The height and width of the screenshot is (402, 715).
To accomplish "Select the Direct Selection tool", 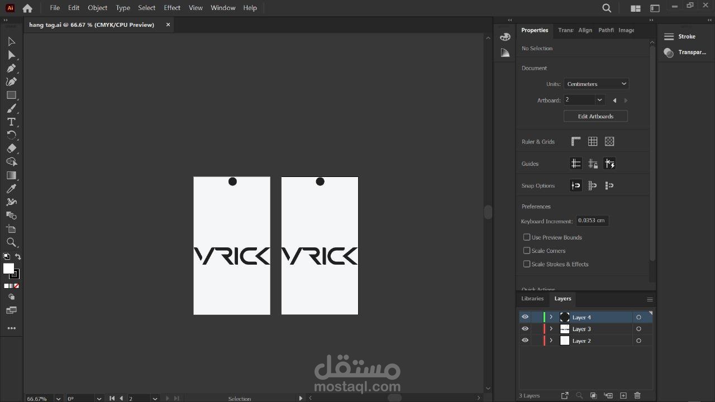I will point(11,55).
